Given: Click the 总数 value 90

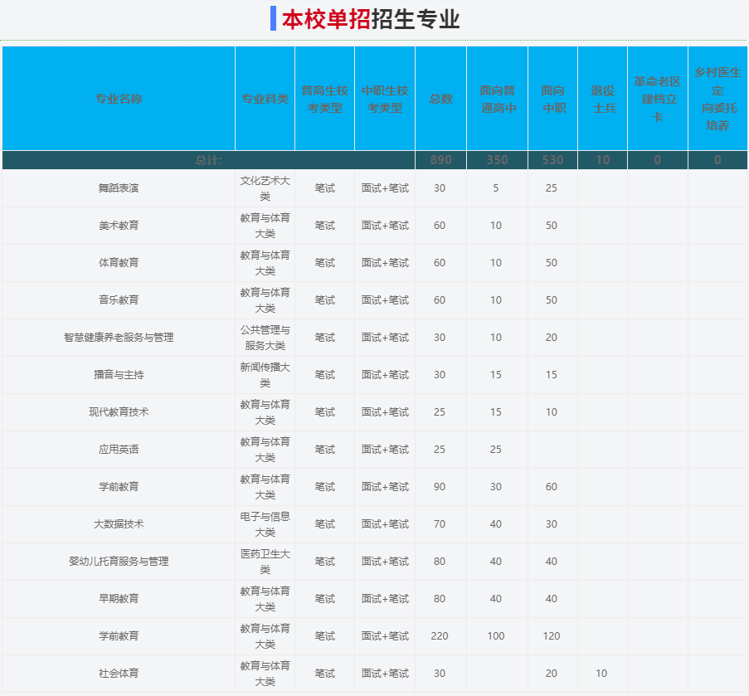Looking at the screenshot, I should pyautogui.click(x=440, y=487).
